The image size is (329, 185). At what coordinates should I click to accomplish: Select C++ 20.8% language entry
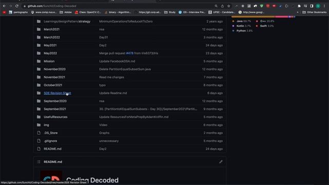point(265,21)
